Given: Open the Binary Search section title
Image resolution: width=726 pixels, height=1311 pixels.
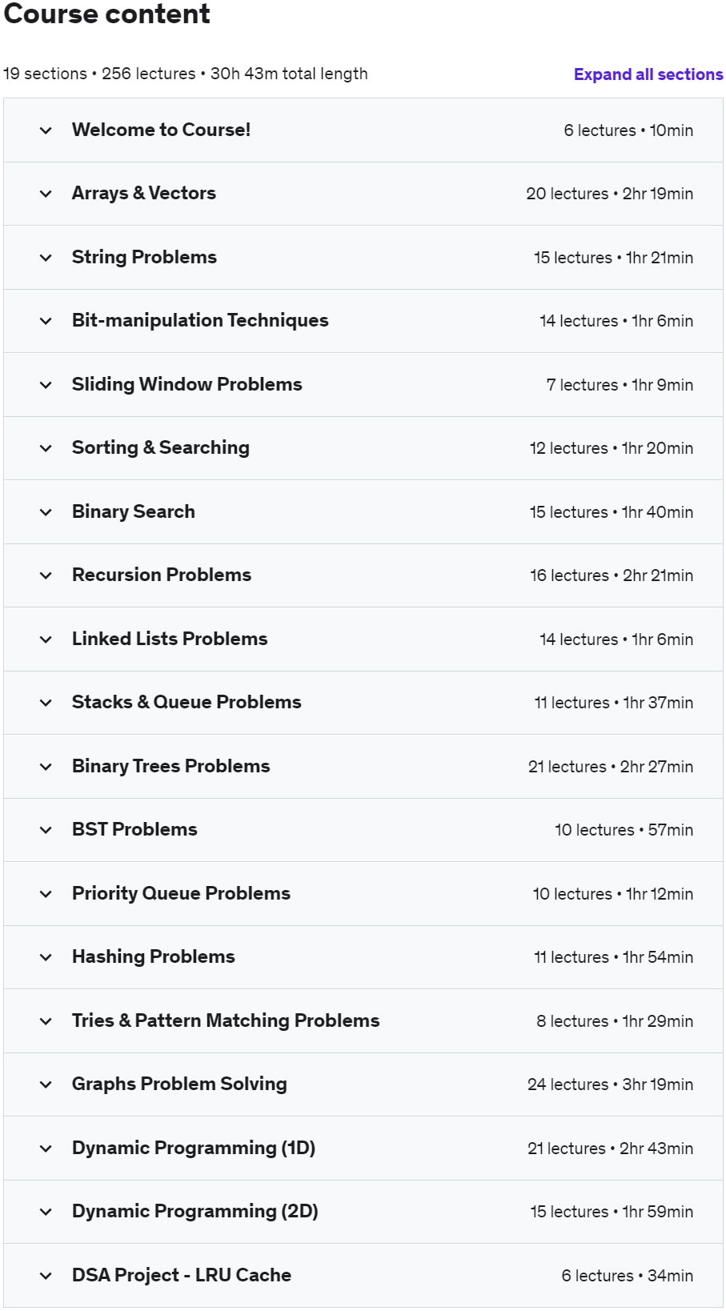Looking at the screenshot, I should 133,511.
